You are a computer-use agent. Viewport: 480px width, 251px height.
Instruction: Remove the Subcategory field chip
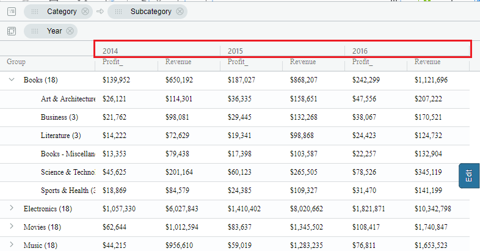coord(180,12)
